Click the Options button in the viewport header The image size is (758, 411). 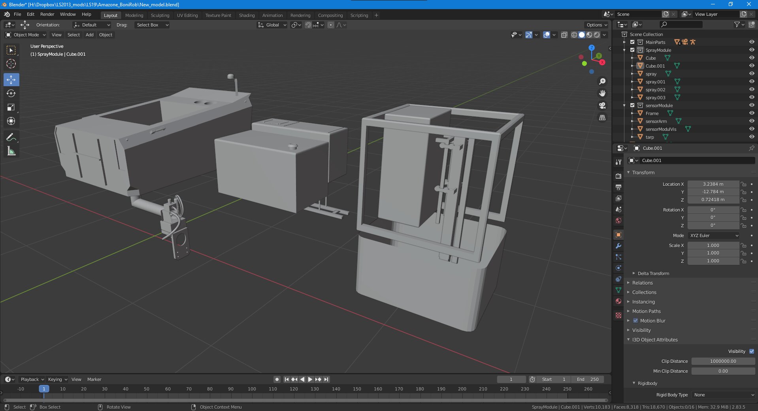pos(596,25)
